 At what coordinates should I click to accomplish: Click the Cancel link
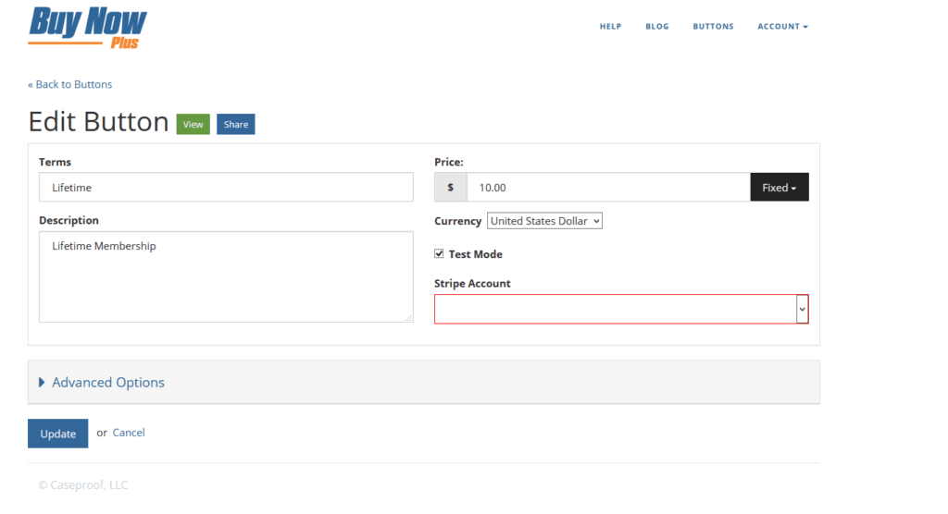click(129, 433)
